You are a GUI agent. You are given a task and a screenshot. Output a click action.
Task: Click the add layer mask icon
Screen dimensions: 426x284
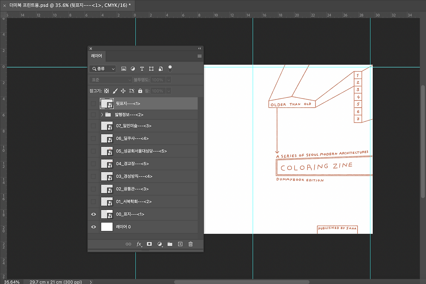(x=149, y=244)
